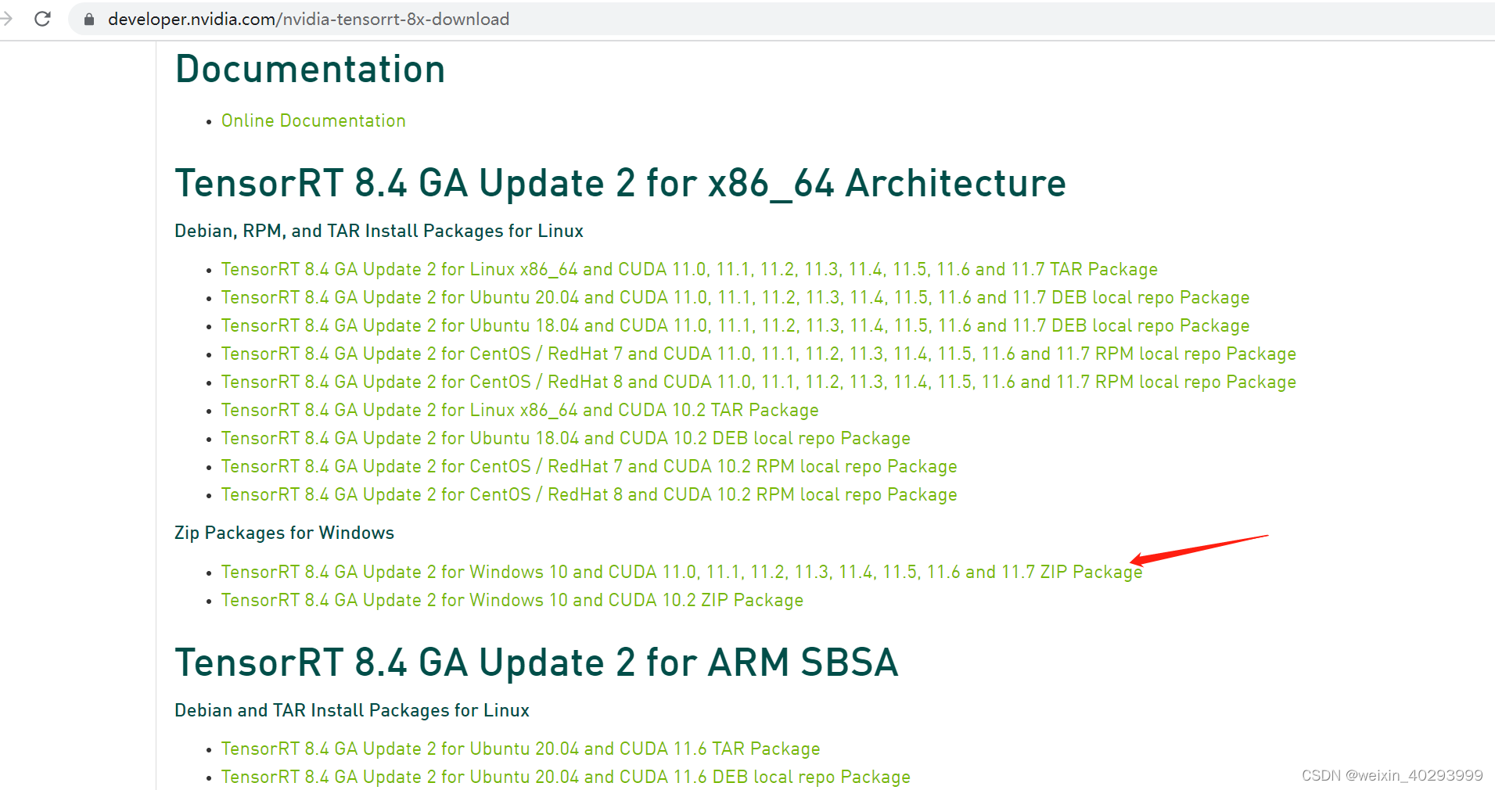This screenshot has width=1495, height=790.
Task: Open Linux x86_64 CUDA 10.2 TAR Package link
Action: click(x=519, y=410)
